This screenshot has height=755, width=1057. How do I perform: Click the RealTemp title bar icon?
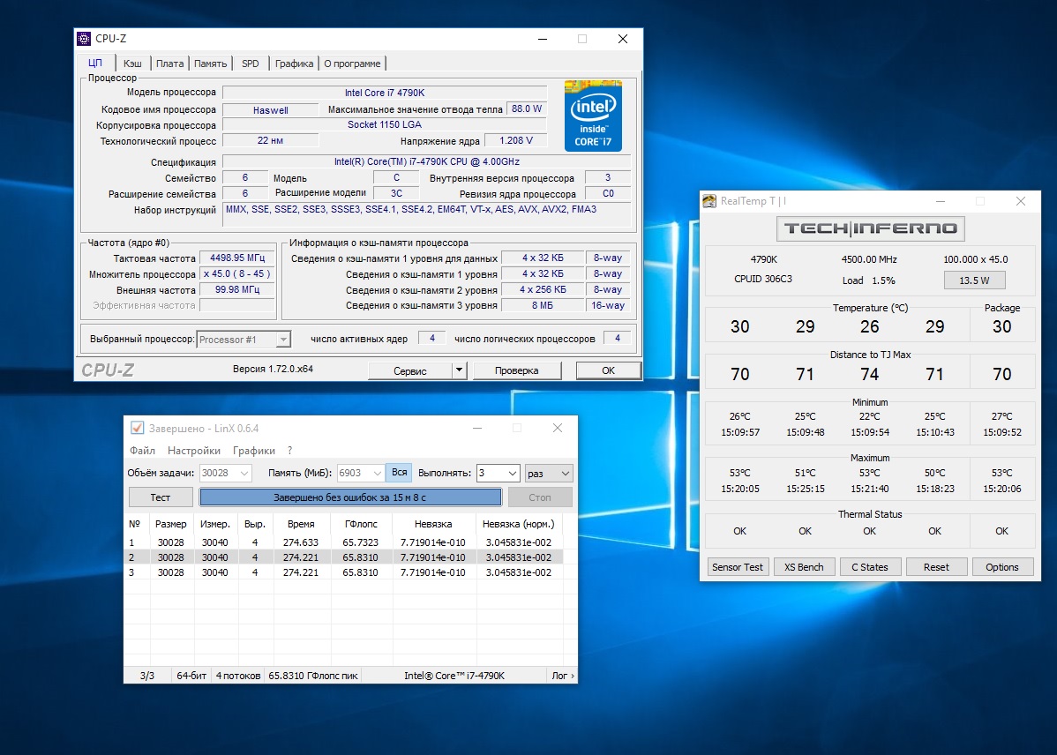click(709, 201)
